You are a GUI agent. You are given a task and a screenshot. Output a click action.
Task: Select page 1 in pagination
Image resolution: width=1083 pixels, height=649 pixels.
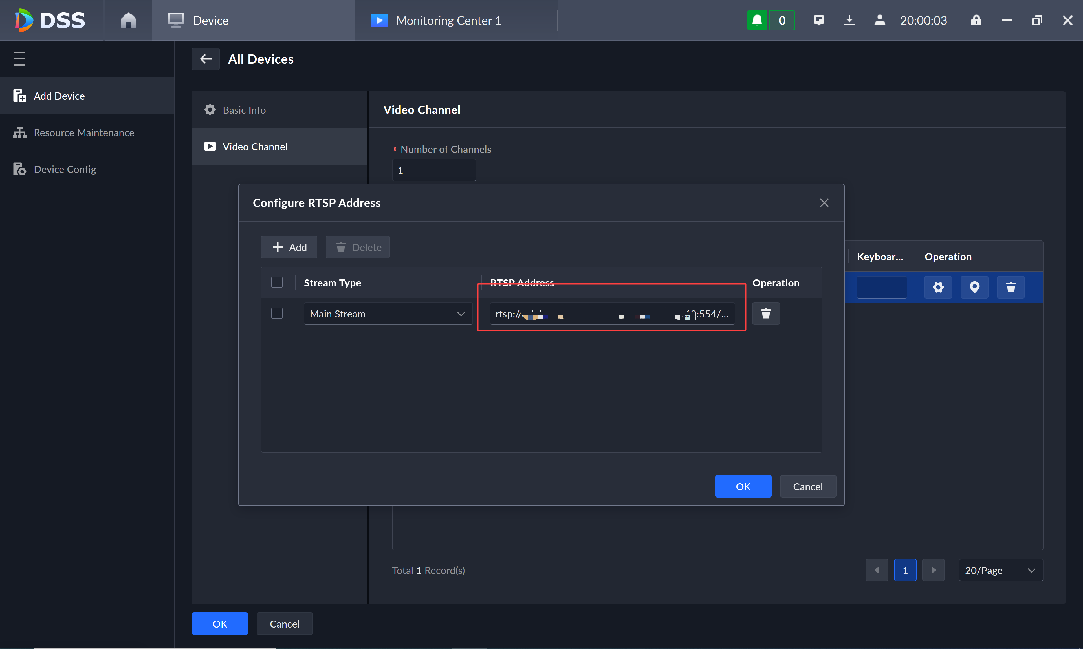[905, 570]
